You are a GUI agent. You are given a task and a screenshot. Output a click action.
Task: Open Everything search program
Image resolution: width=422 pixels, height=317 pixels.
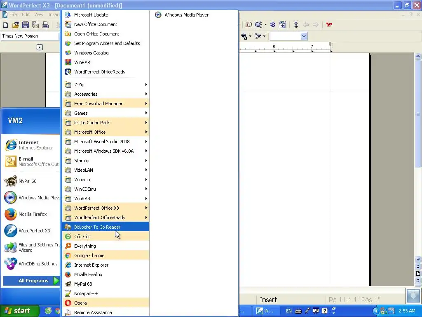coord(105,246)
